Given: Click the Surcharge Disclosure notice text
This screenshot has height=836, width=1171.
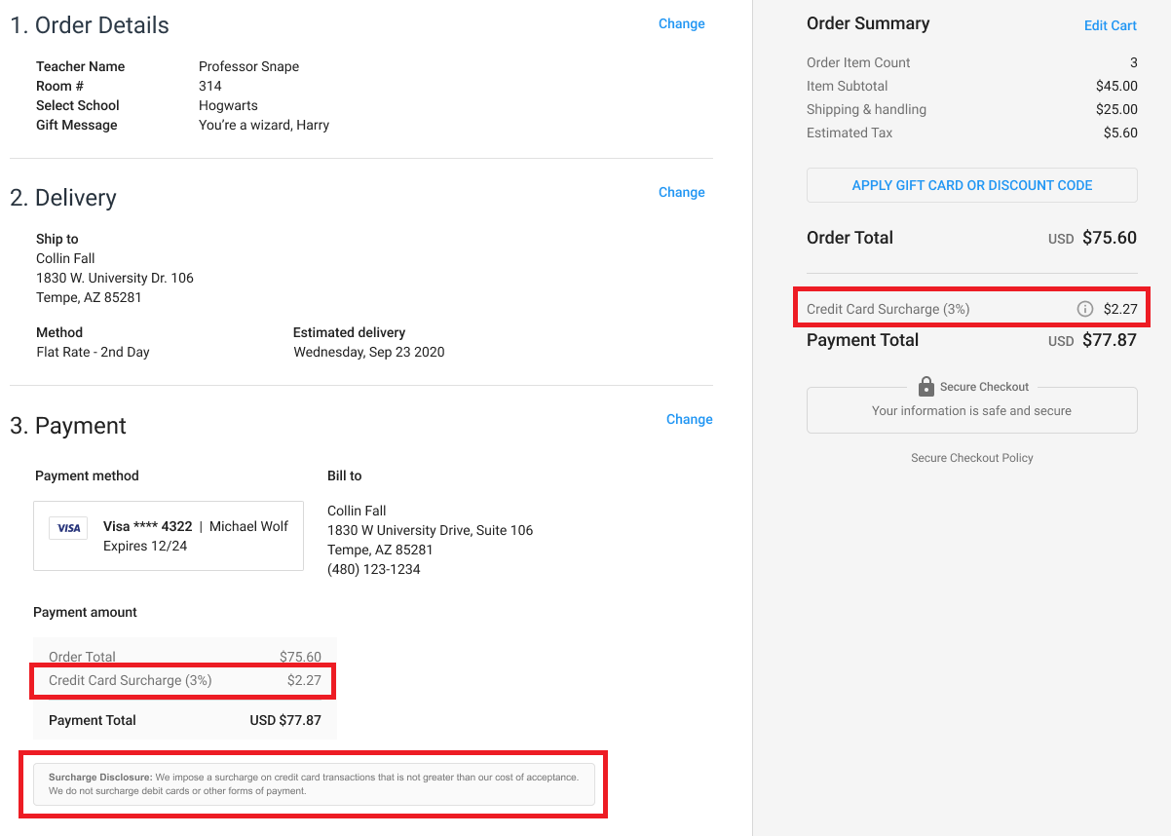Looking at the screenshot, I should pyautogui.click(x=313, y=783).
